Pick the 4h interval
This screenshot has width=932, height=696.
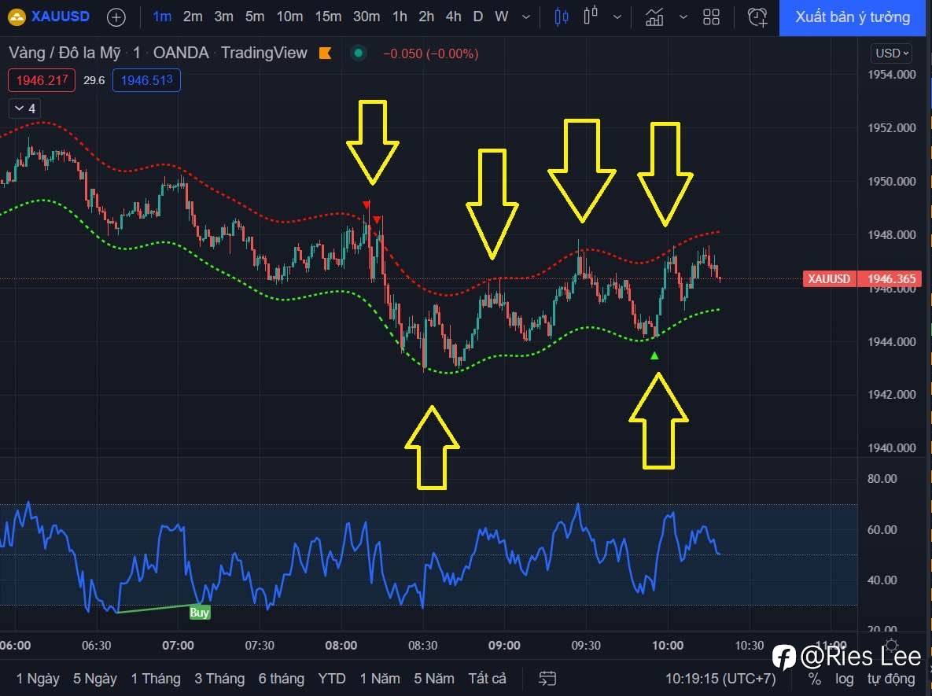(454, 17)
